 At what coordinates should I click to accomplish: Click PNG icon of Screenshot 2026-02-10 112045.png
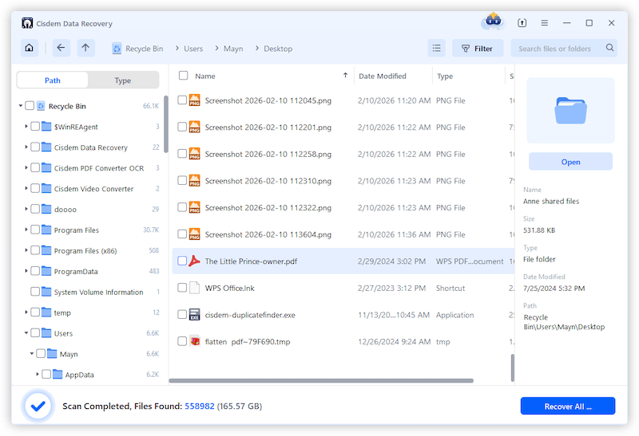(195, 100)
